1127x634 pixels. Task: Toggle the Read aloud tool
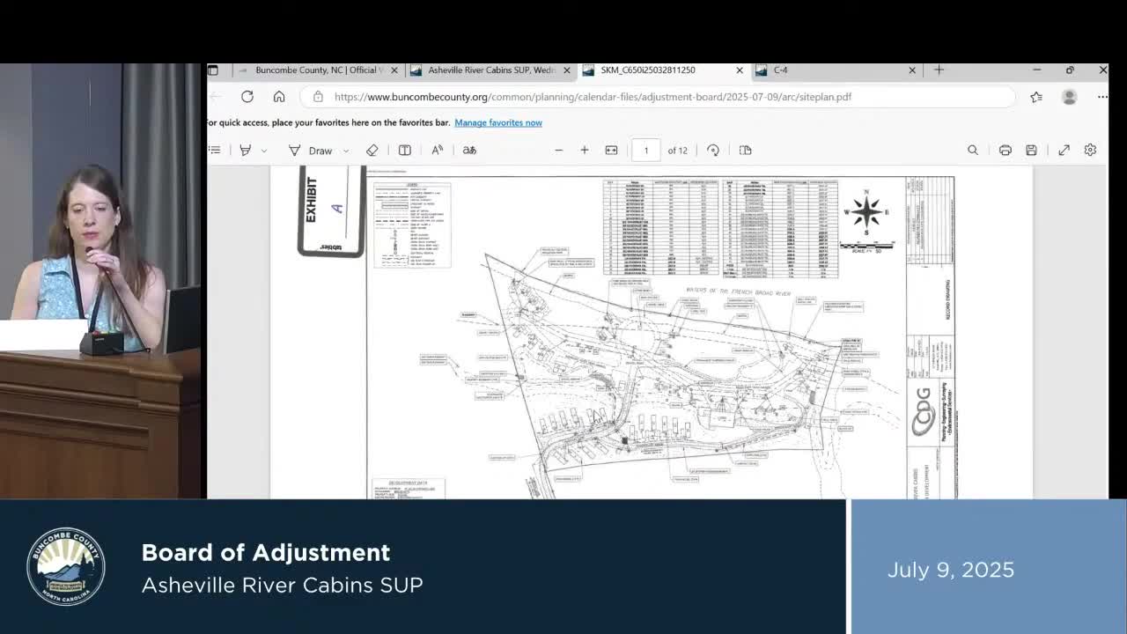[438, 151]
